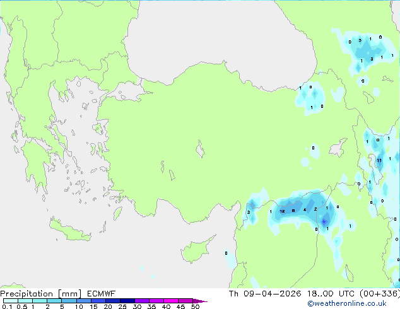Click the legend scale label '35'
The height and width of the screenshot is (309, 400).
(151, 306)
